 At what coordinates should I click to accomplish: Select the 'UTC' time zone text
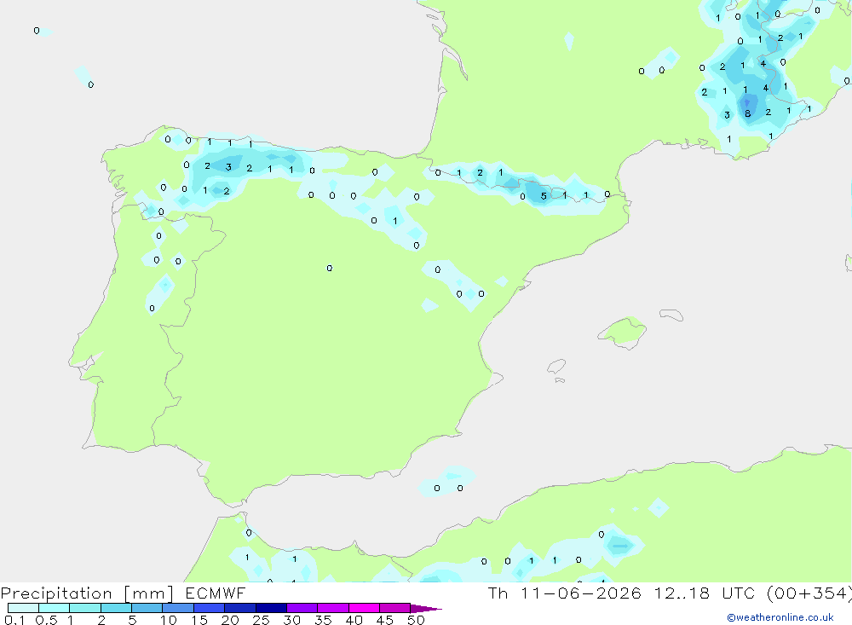pos(739,593)
